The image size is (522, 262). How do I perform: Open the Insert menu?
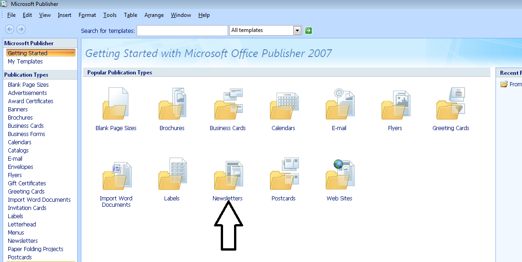tap(64, 15)
